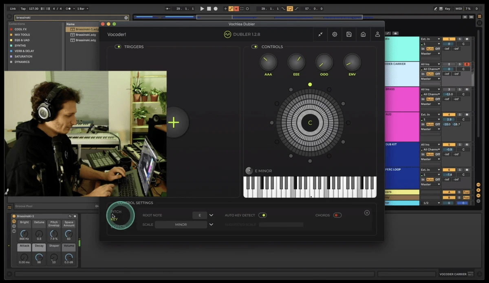Click Brassinski-1 device activator icon

tap(14, 216)
